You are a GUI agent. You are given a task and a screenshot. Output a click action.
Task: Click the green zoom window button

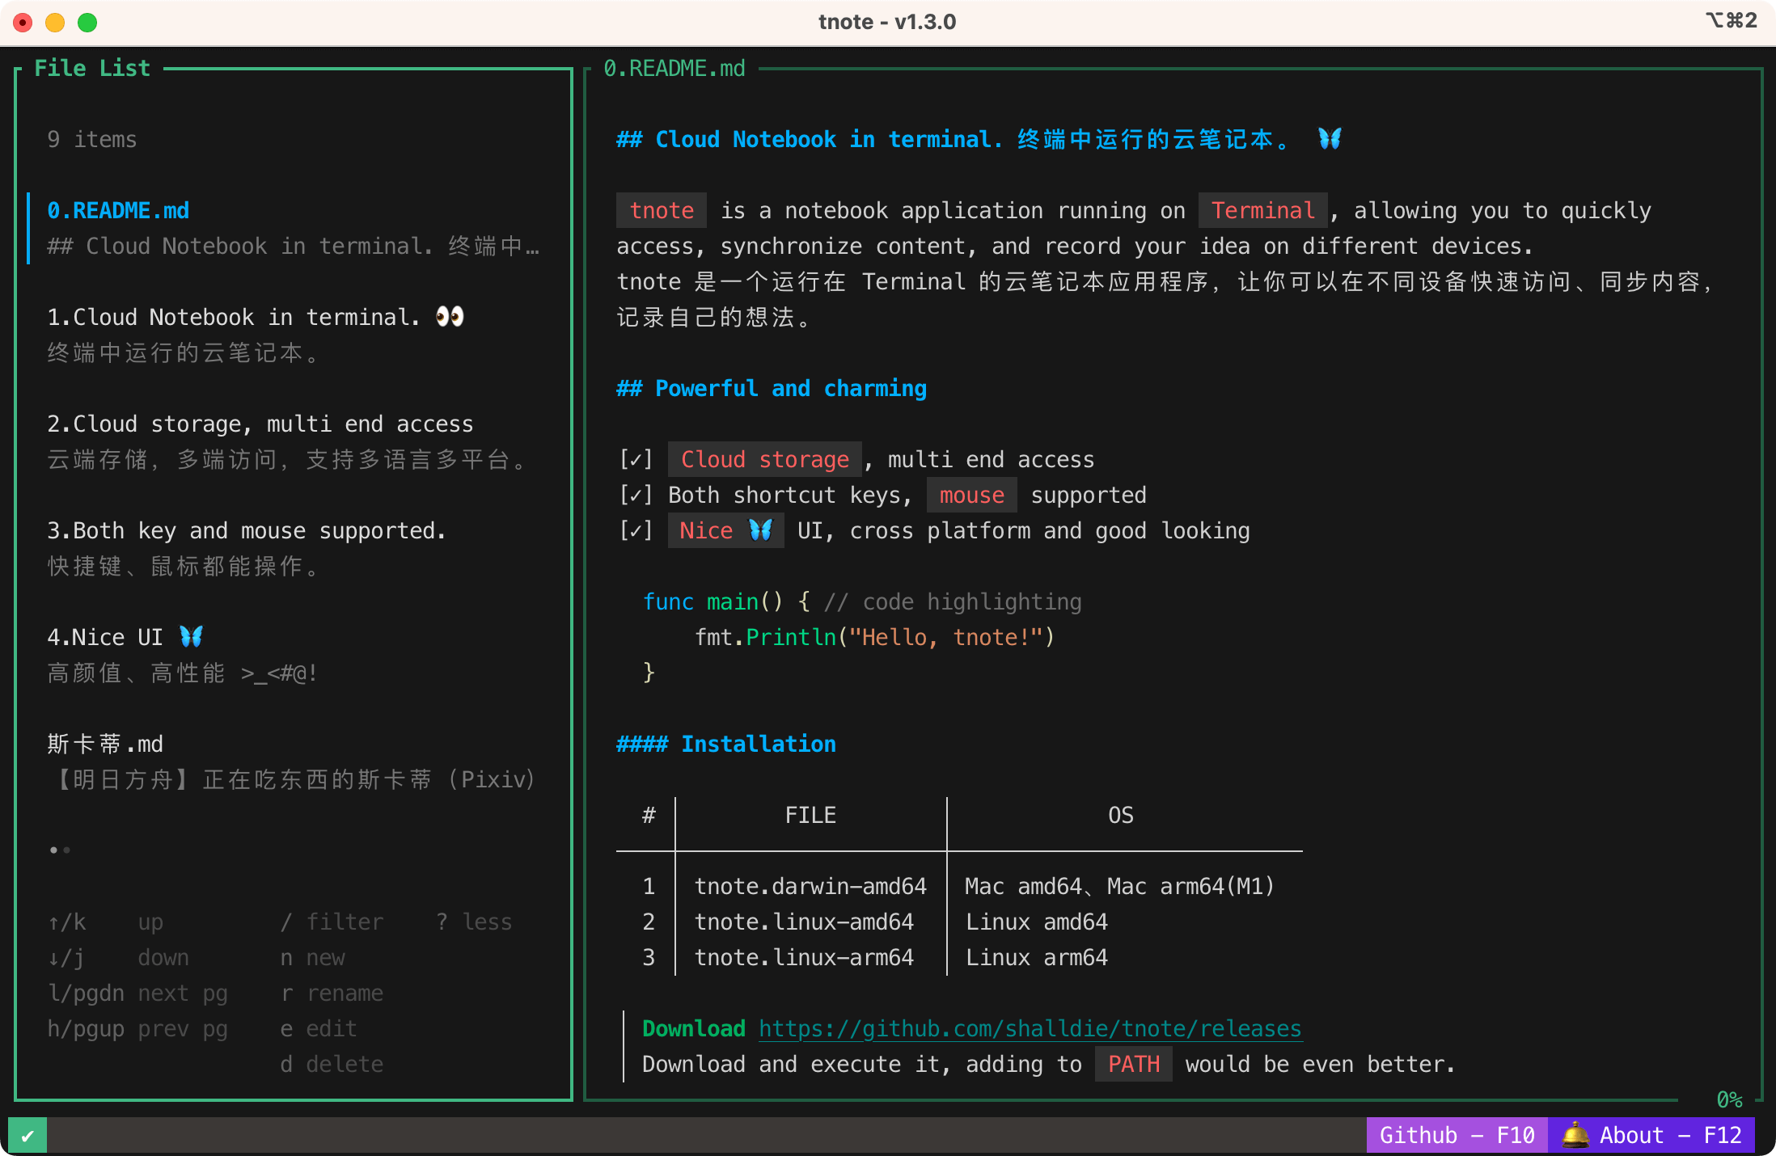click(x=87, y=23)
